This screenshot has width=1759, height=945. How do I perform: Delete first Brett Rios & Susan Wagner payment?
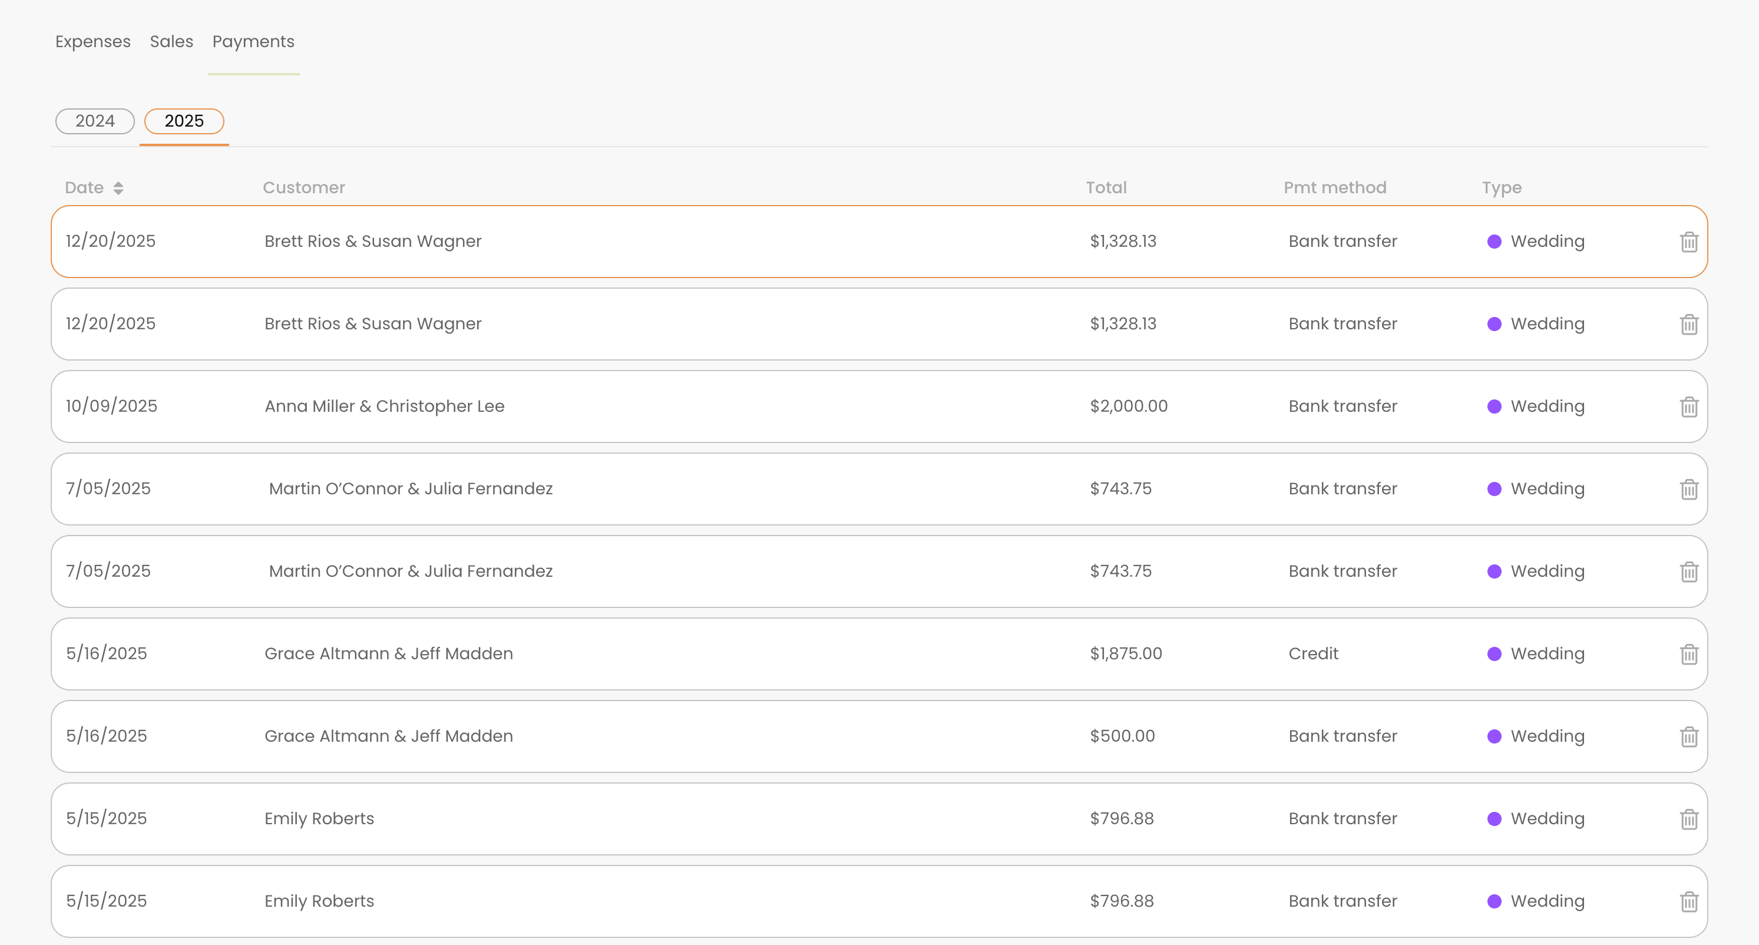[1689, 242]
